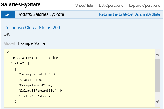Click the OK response description text
Viewport: 164px width, 109px height.
(7, 34)
